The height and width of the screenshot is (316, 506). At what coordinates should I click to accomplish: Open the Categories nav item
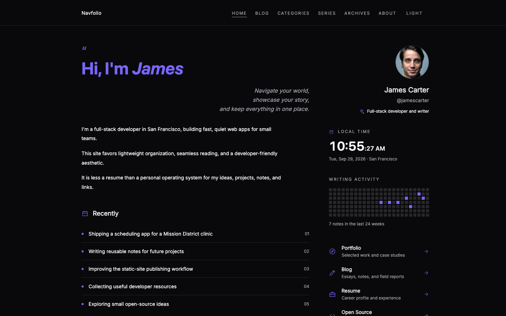click(x=293, y=13)
